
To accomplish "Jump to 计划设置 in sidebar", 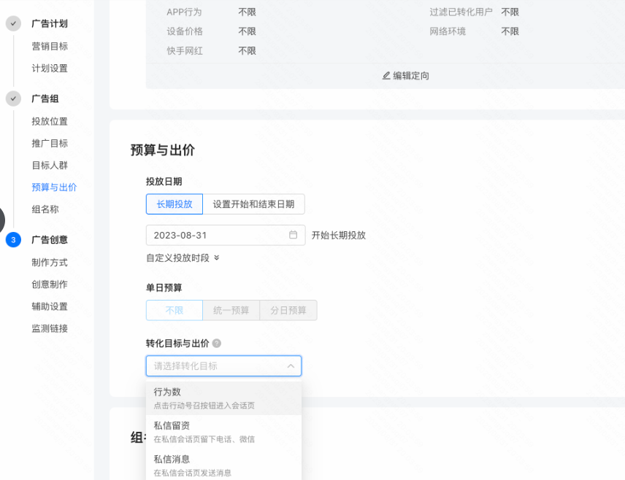I will 50,68.
